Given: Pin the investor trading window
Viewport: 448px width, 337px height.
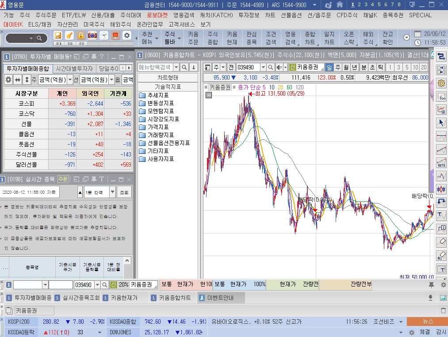Looking at the screenshot, I should pyautogui.click(x=94, y=57).
